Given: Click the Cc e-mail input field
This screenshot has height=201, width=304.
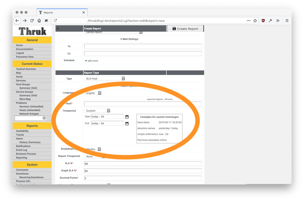Looking at the screenshot, I should coord(143,53).
